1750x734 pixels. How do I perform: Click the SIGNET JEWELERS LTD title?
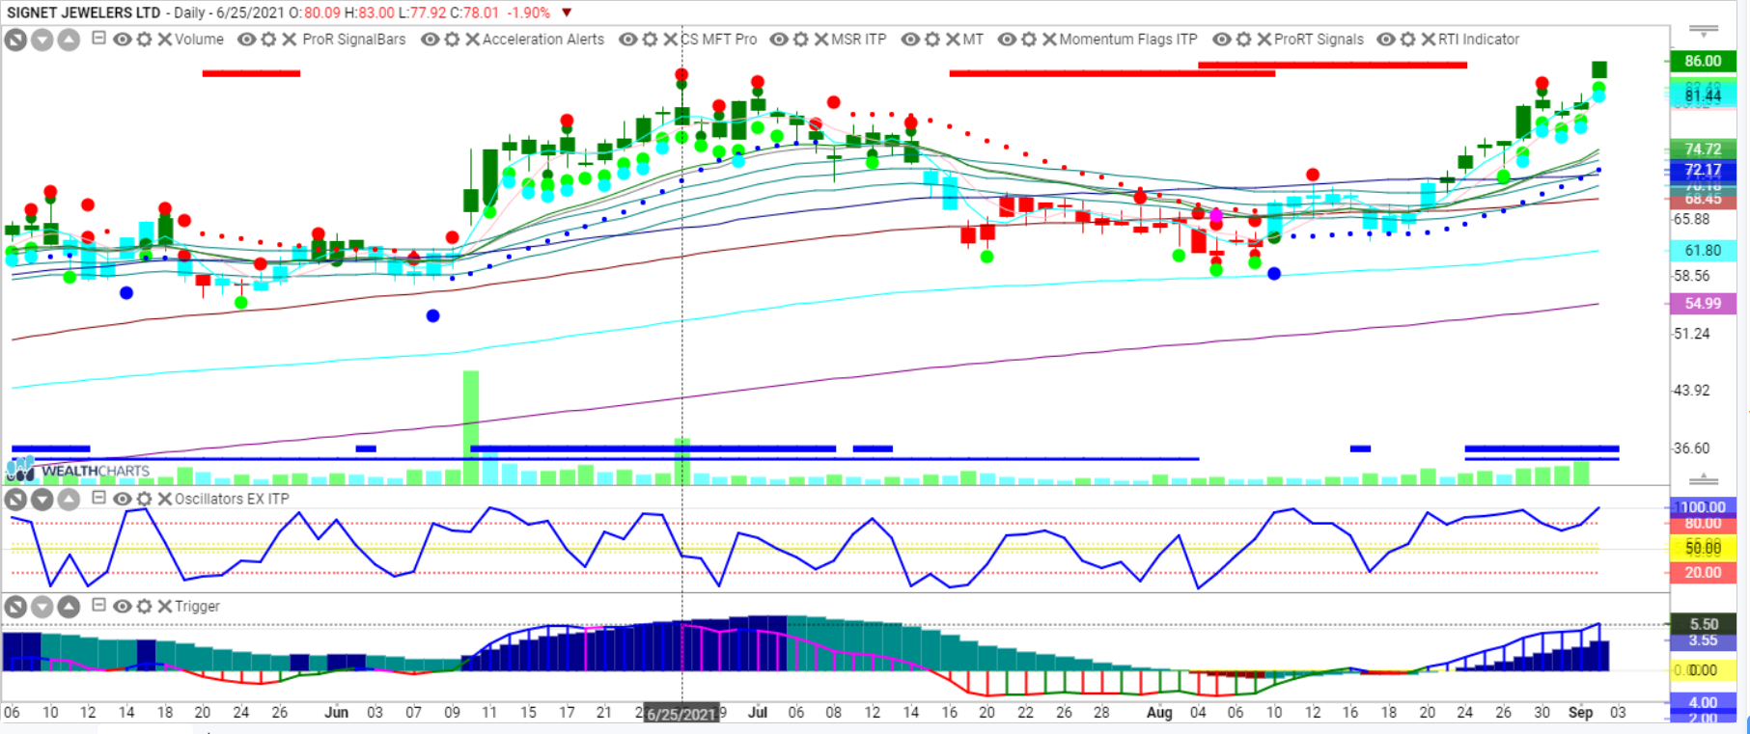(83, 13)
